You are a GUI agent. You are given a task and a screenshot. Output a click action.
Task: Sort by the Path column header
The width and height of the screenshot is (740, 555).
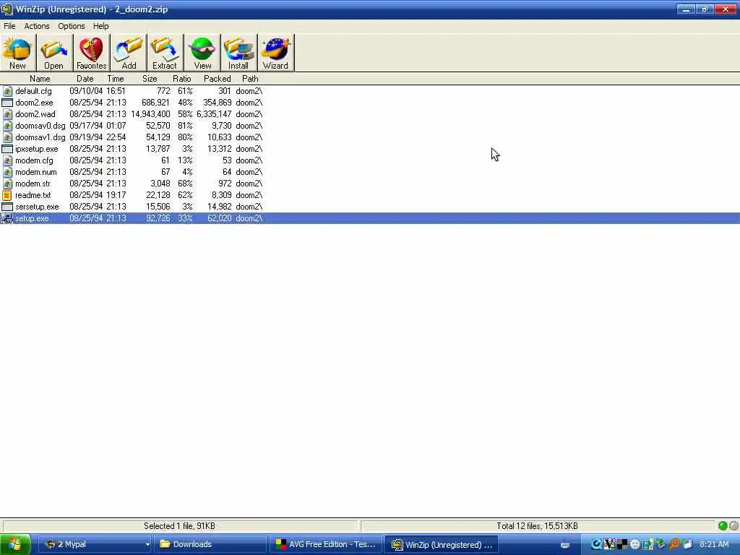pos(250,79)
